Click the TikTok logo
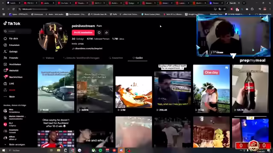 [x=12, y=23]
